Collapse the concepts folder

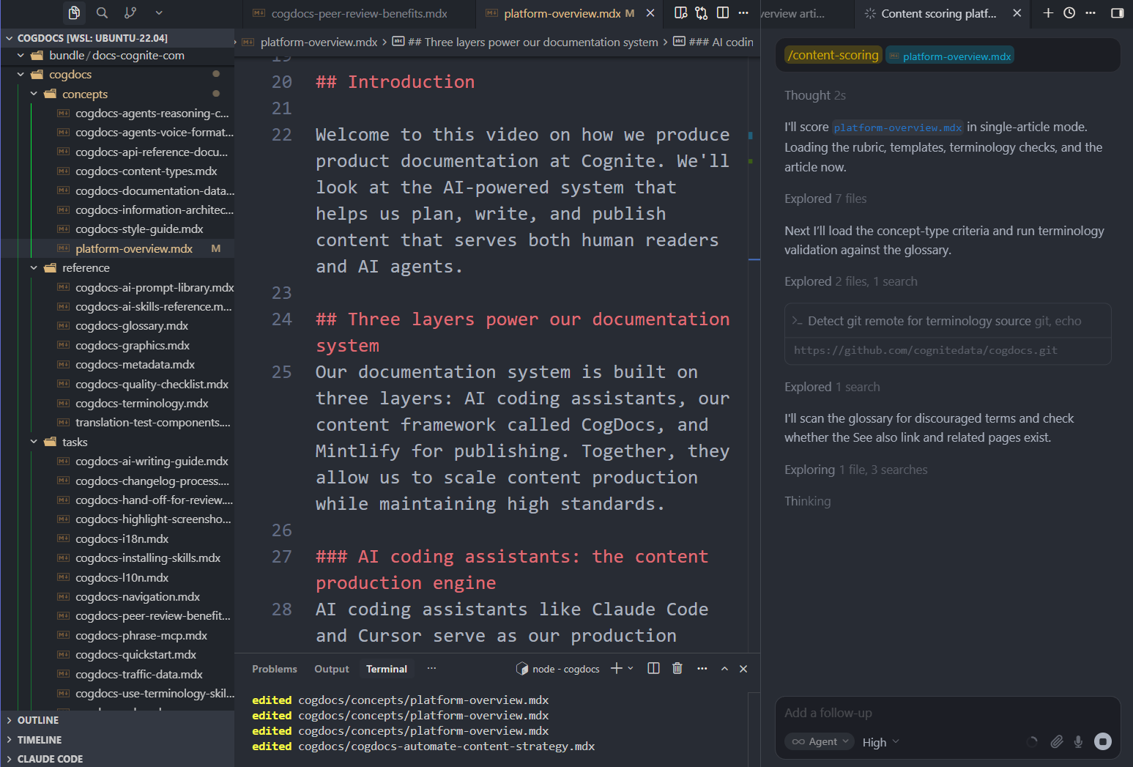tap(117, 94)
